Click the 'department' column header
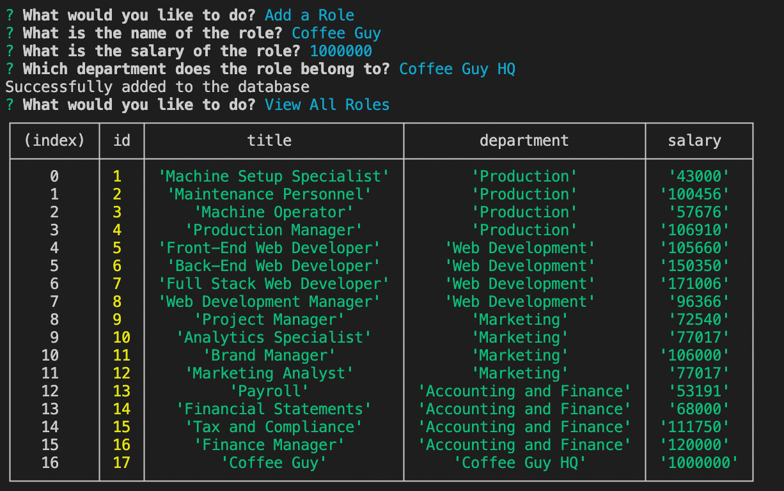This screenshot has height=491, width=784. tap(524, 141)
